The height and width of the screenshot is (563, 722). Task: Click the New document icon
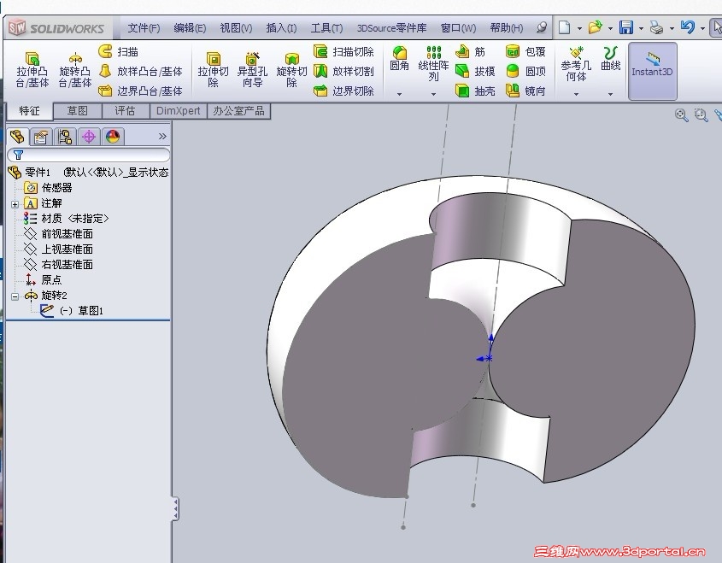click(565, 27)
